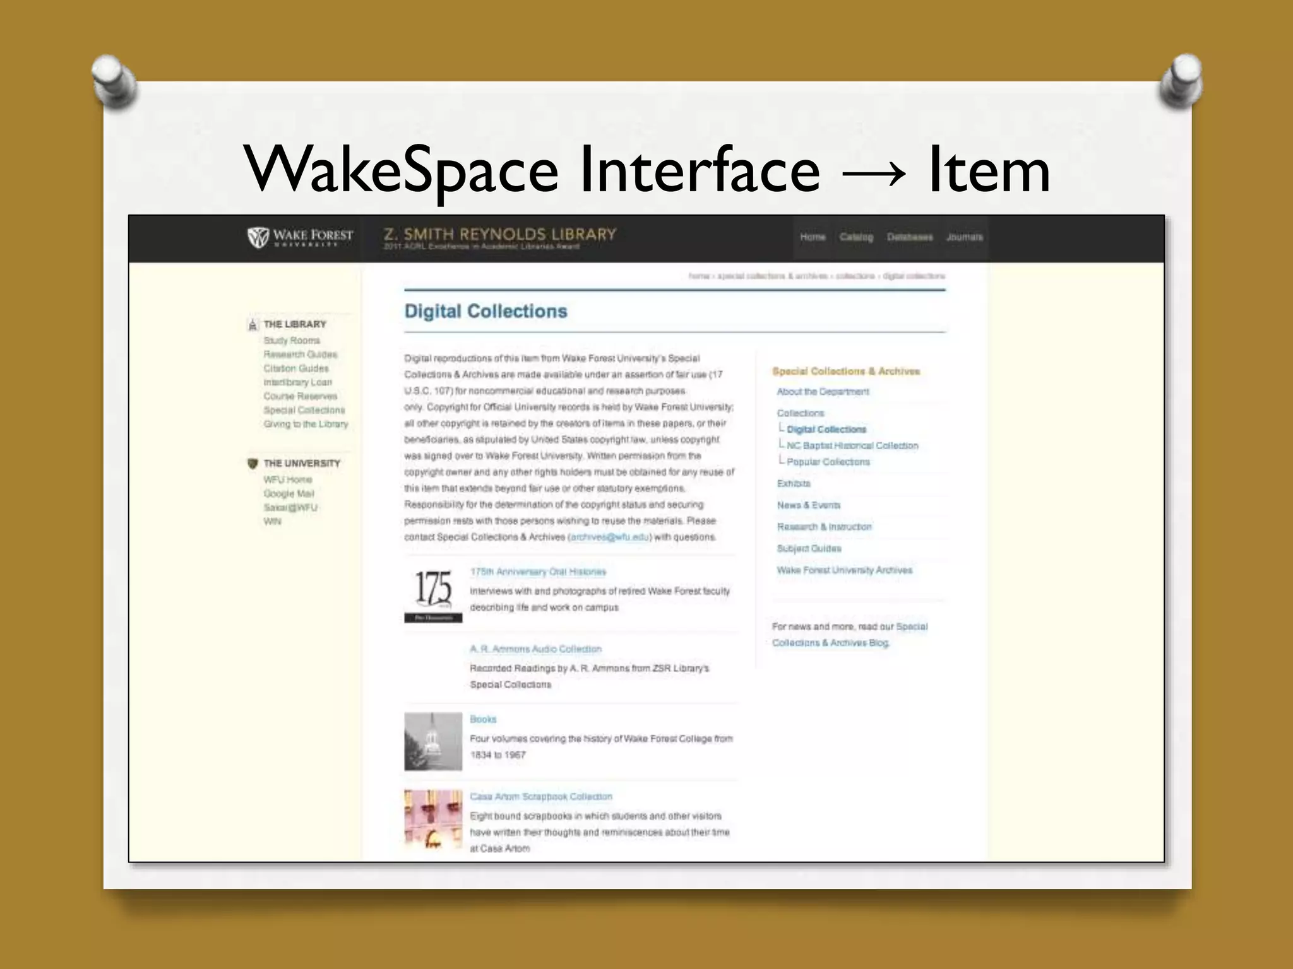The width and height of the screenshot is (1293, 969).
Task: Open WFU Home link
Action: pos(288,479)
